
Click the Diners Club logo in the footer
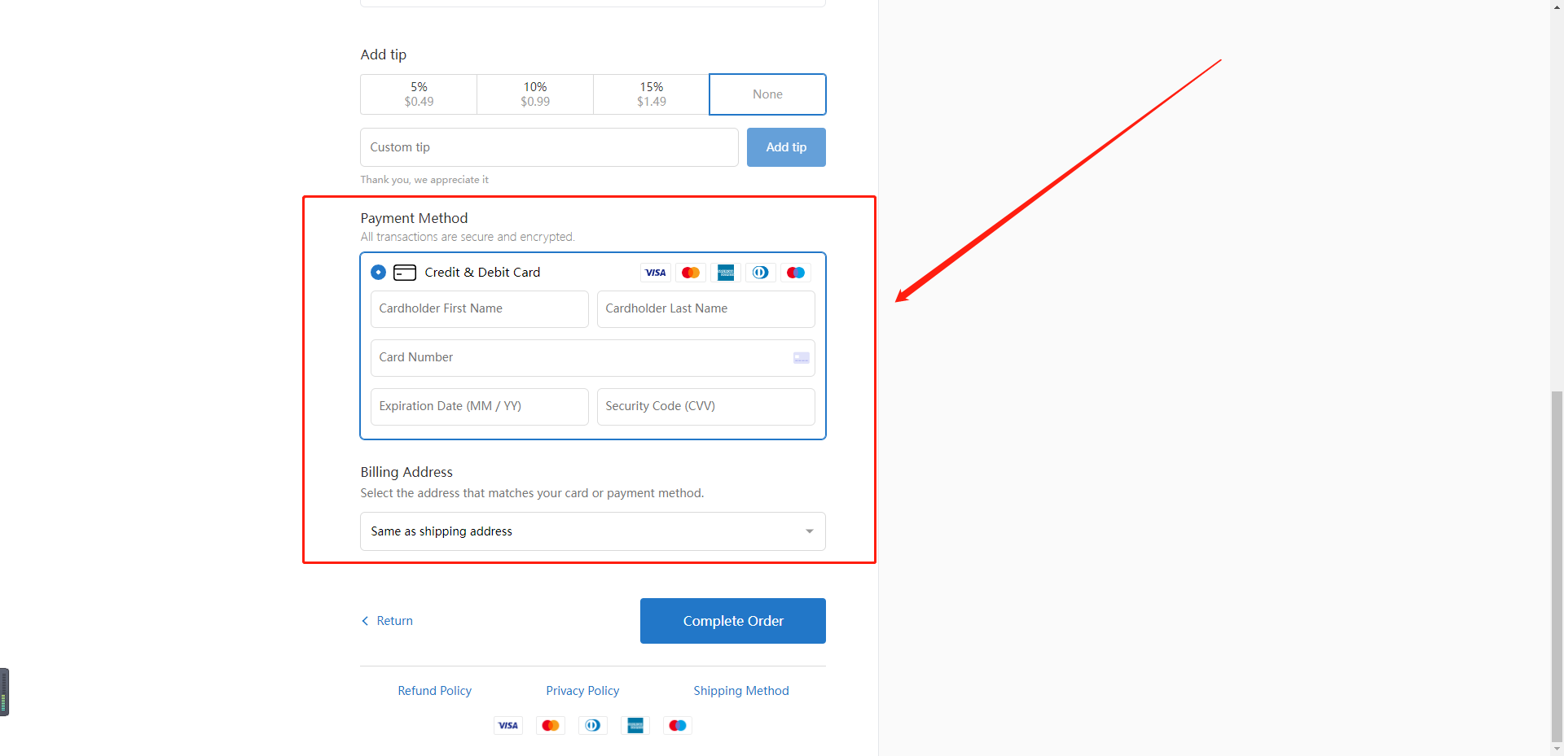[x=593, y=725]
